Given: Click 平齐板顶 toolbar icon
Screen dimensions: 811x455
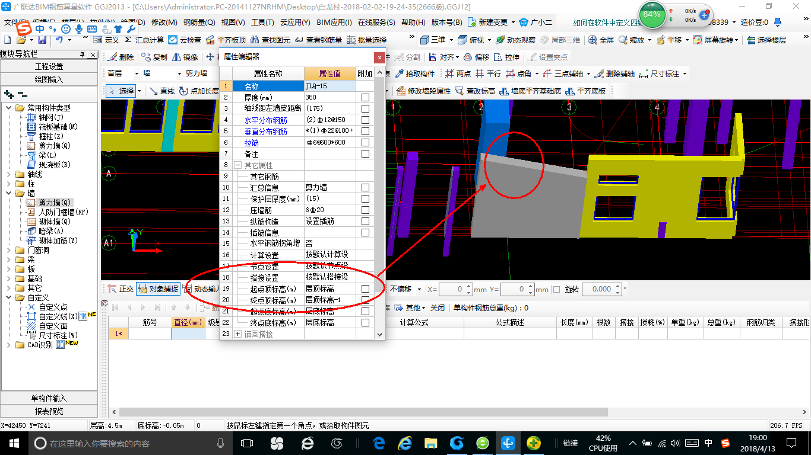Looking at the screenshot, I should pos(211,40).
